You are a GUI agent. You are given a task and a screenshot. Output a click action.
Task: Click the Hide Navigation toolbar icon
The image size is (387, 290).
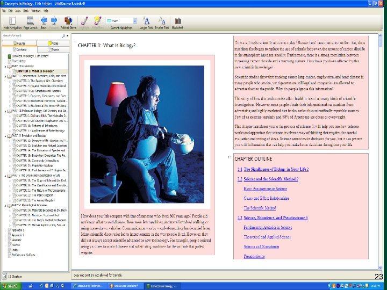tap(12, 21)
